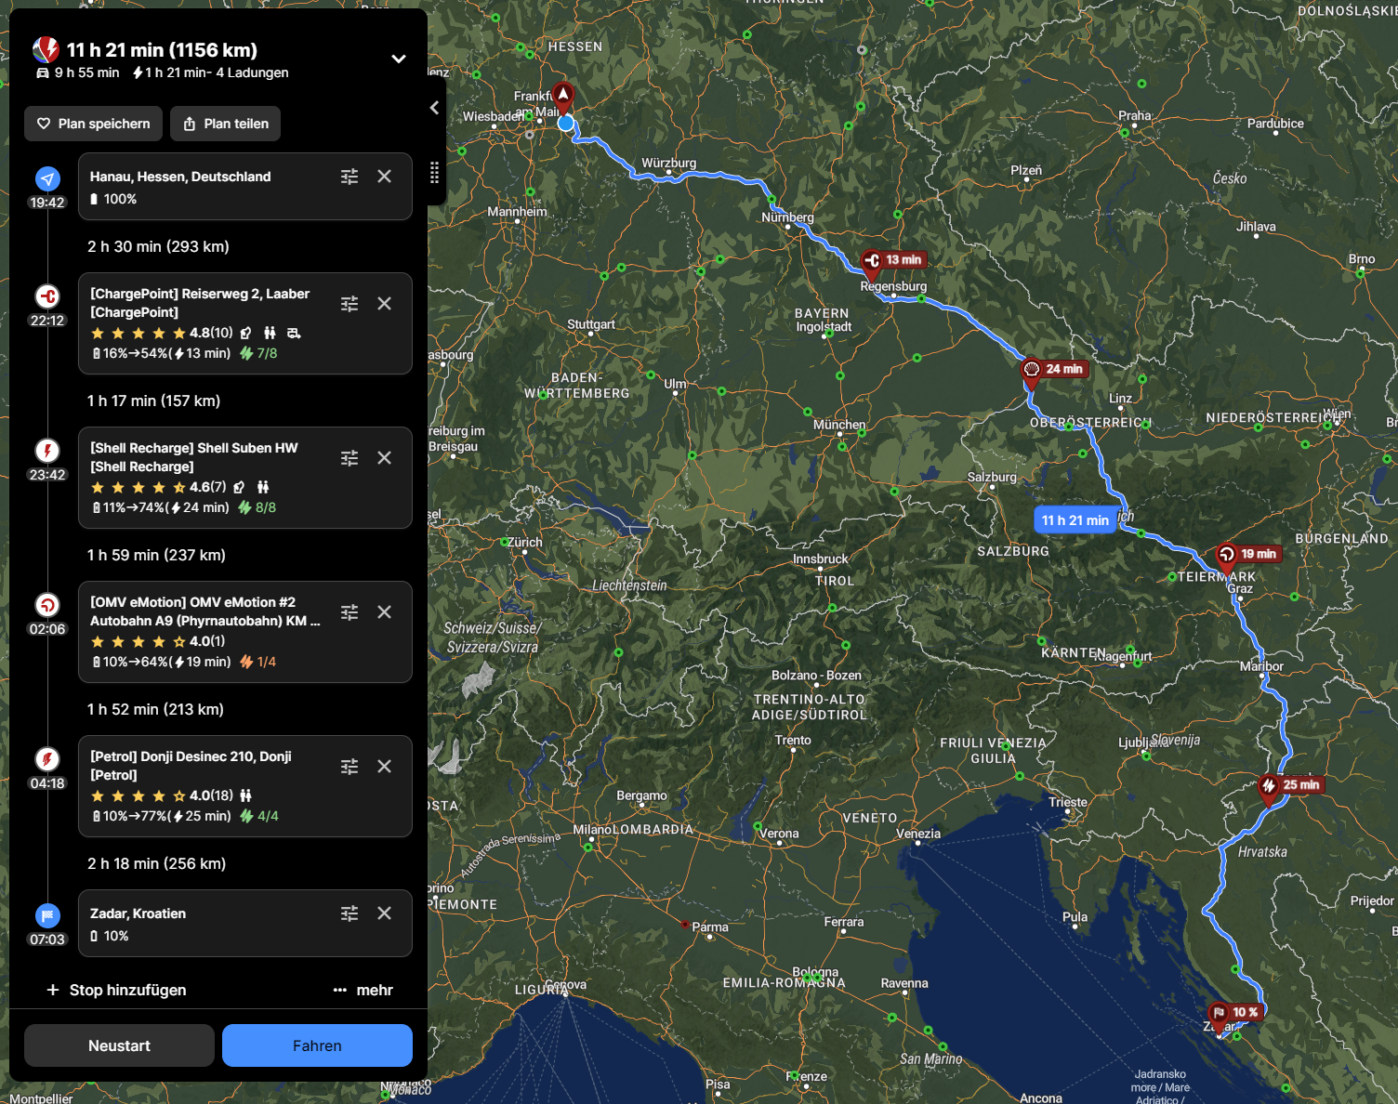Click the origin pin marker near Frankfurt
This screenshot has height=1104, width=1398.
click(x=563, y=97)
